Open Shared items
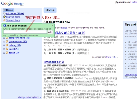The width and height of the screenshot is (137, 99). [13, 20]
